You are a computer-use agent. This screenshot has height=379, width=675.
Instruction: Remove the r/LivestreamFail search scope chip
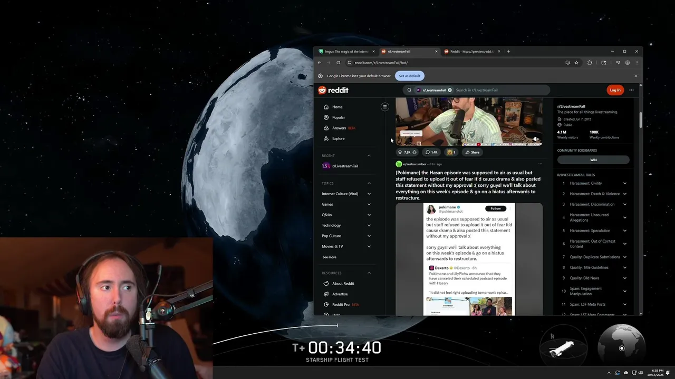click(450, 90)
